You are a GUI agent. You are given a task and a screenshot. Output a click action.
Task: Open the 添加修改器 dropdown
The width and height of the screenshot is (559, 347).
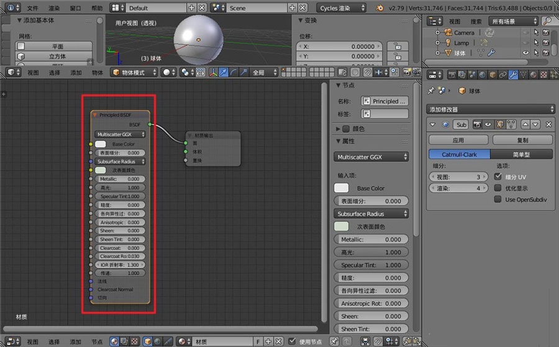(491, 109)
